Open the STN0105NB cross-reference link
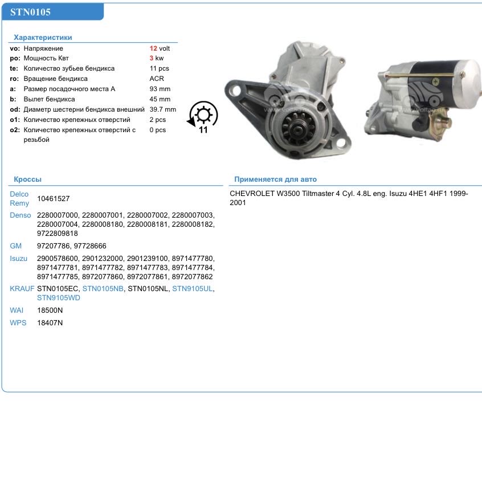 tap(103, 288)
